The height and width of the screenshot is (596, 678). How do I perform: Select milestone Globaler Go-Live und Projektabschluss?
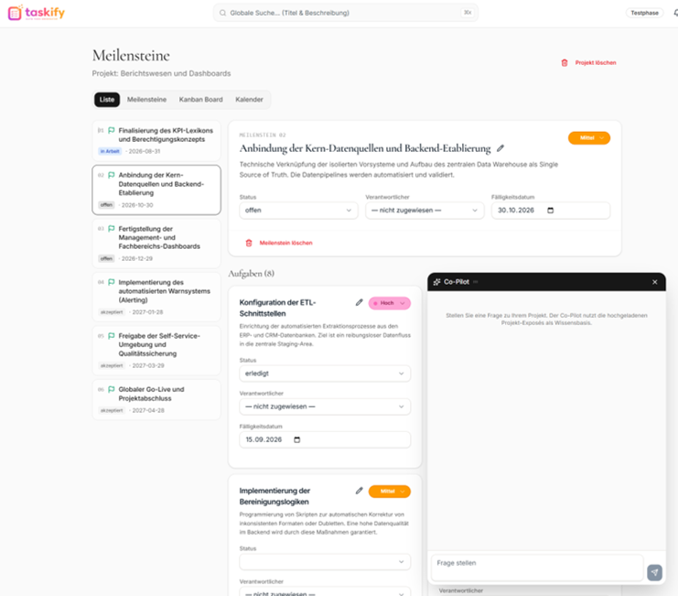[x=156, y=400]
